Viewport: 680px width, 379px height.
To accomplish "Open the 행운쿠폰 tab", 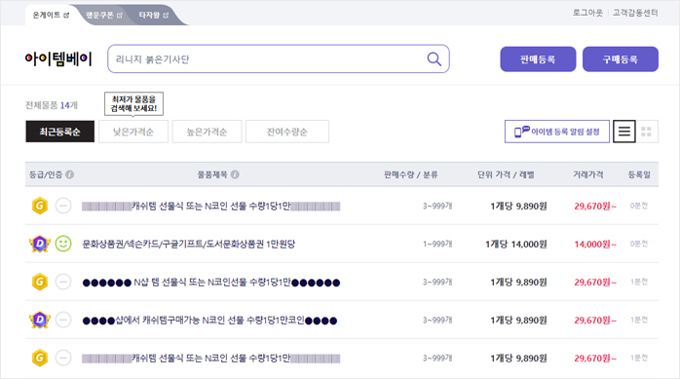I will point(104,16).
